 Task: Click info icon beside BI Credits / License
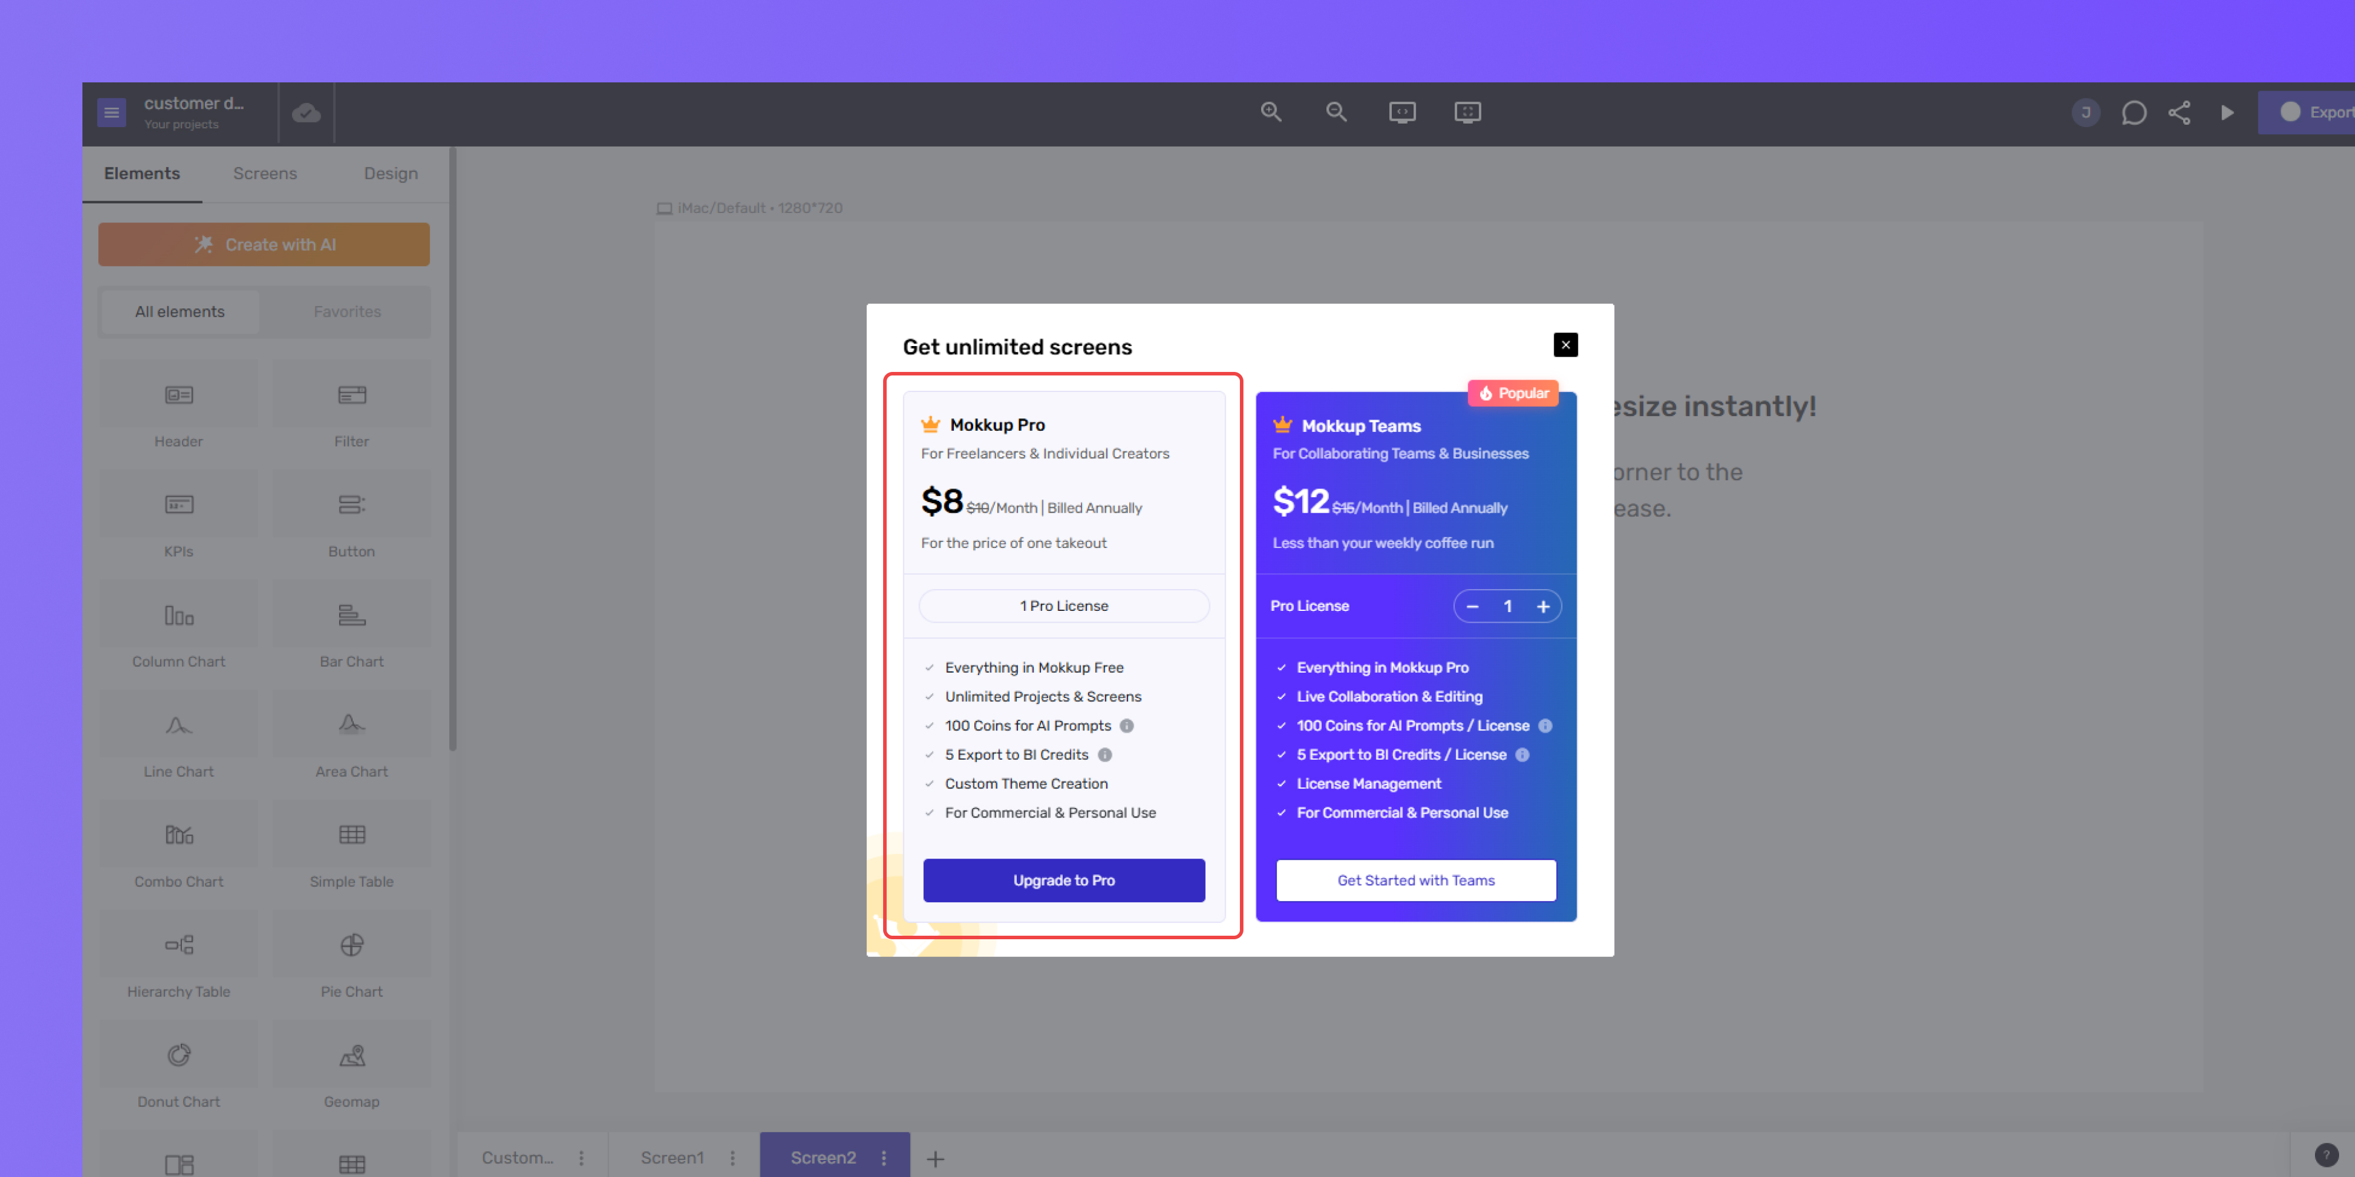[1522, 755]
